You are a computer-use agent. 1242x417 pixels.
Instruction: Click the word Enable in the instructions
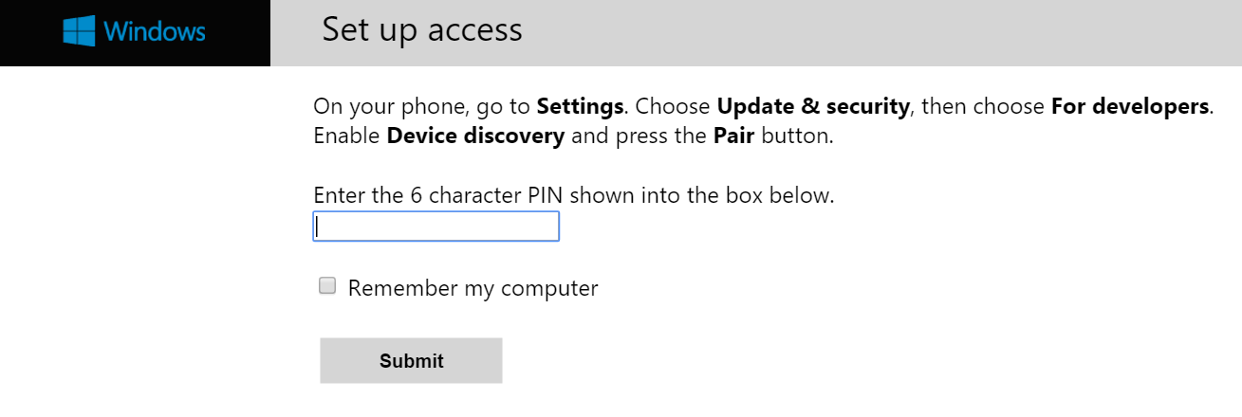(x=346, y=136)
